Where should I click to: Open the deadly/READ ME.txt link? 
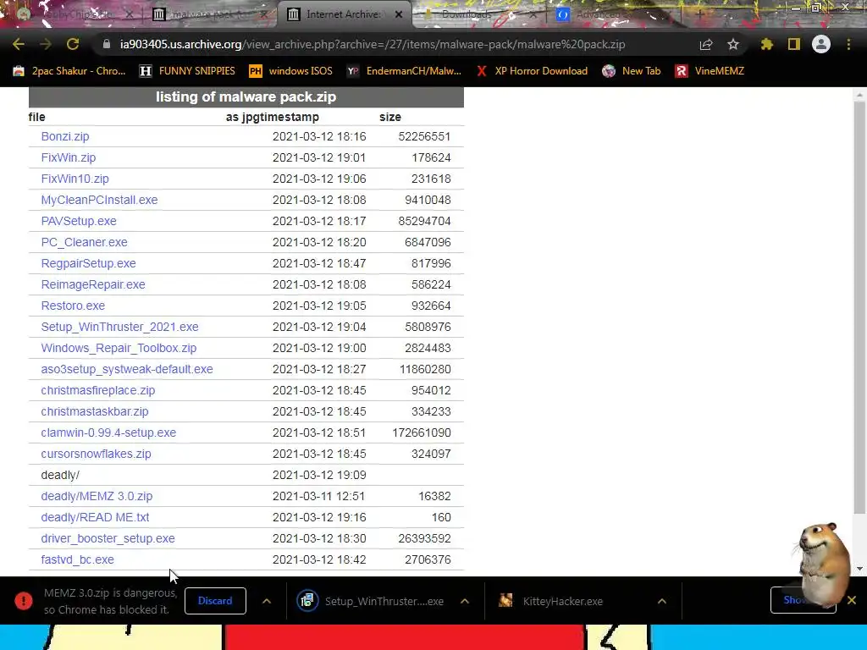coord(95,517)
